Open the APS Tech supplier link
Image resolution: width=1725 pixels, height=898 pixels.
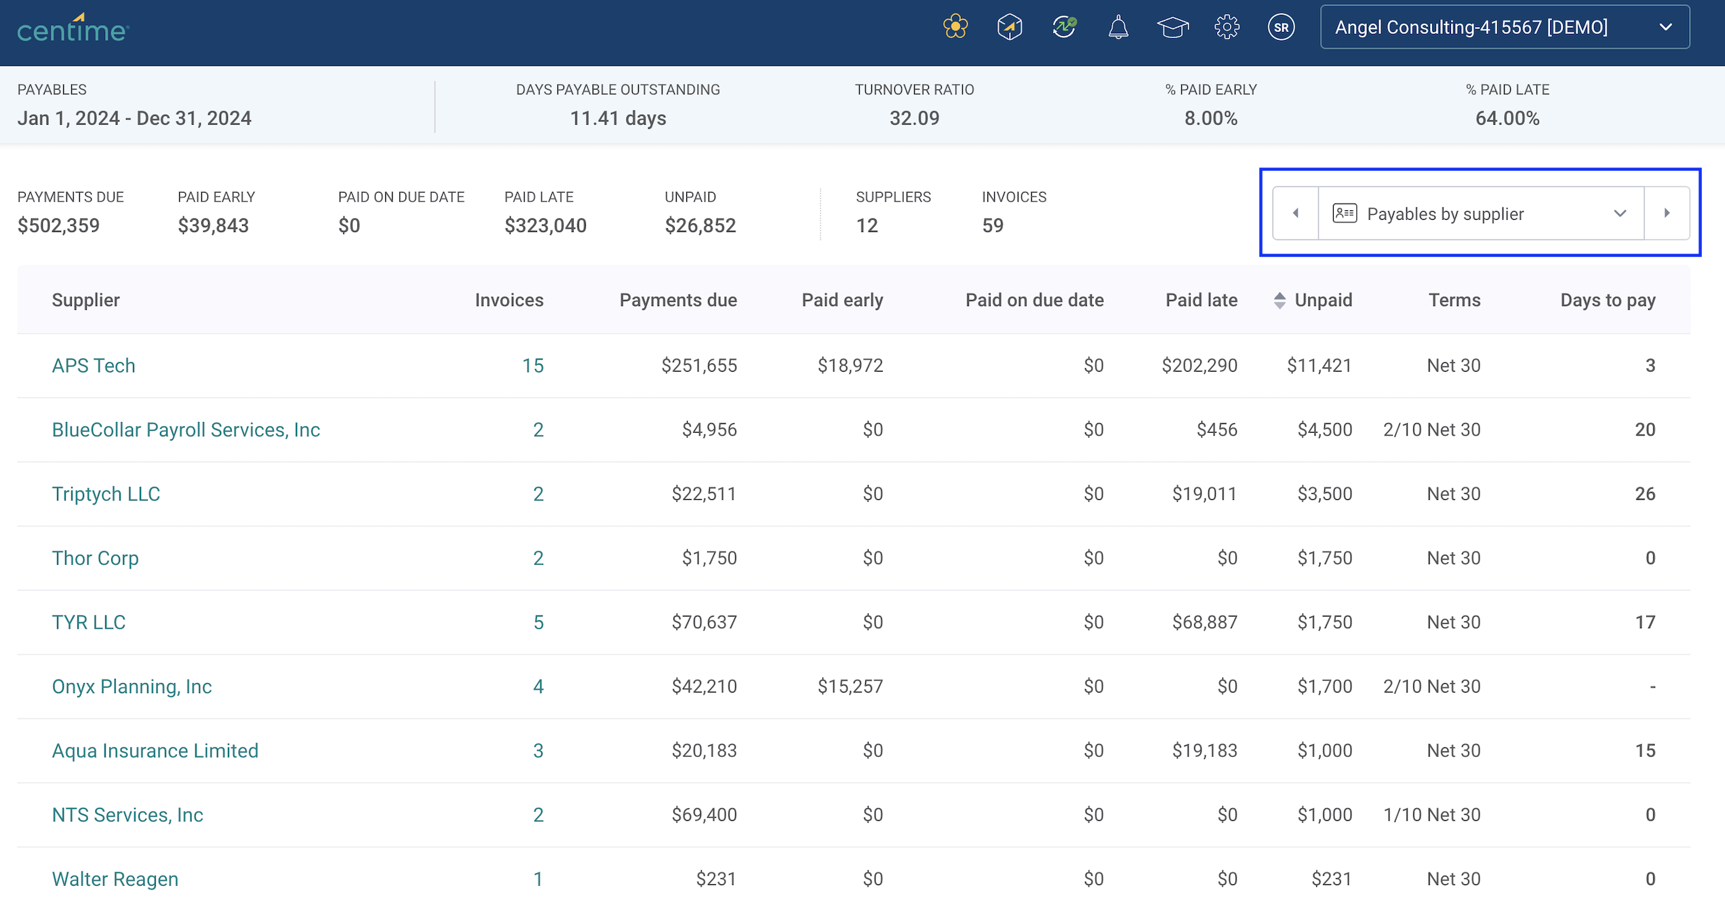(x=94, y=366)
